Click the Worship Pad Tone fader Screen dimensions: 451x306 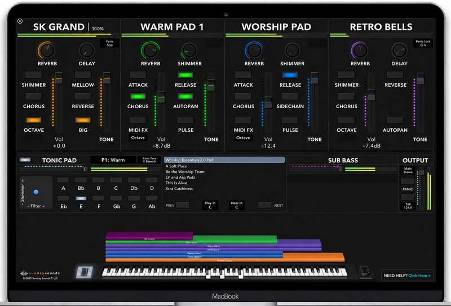point(315,78)
